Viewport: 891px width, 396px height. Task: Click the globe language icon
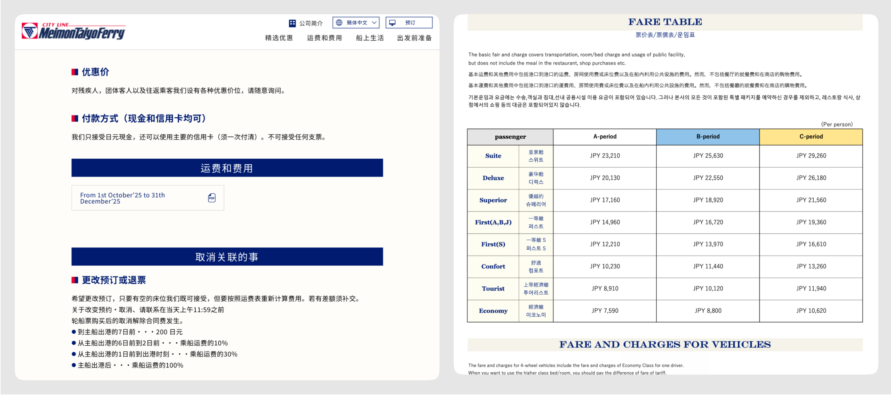[339, 22]
